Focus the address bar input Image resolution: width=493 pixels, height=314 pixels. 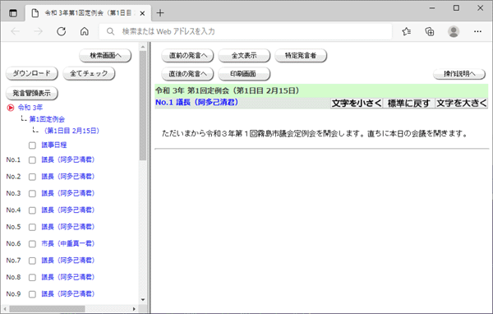click(245, 31)
